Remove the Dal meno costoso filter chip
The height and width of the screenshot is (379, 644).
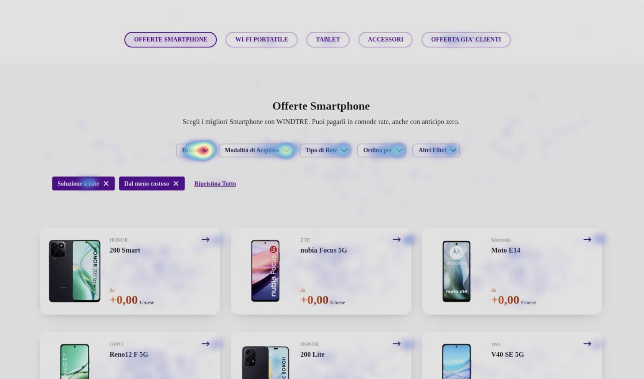pos(176,183)
